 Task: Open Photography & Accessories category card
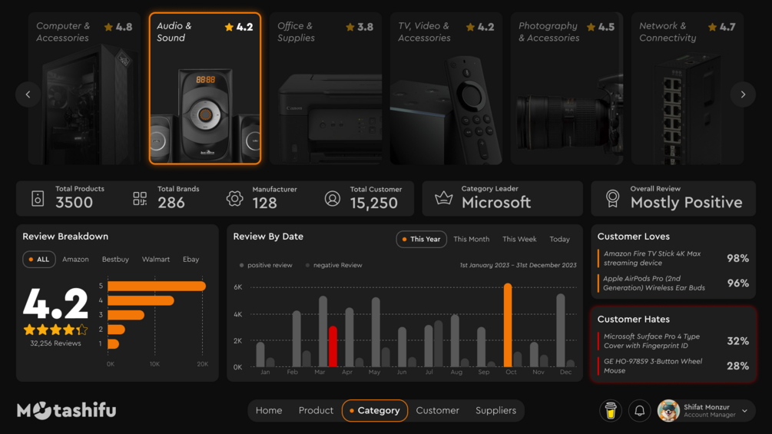click(567, 88)
